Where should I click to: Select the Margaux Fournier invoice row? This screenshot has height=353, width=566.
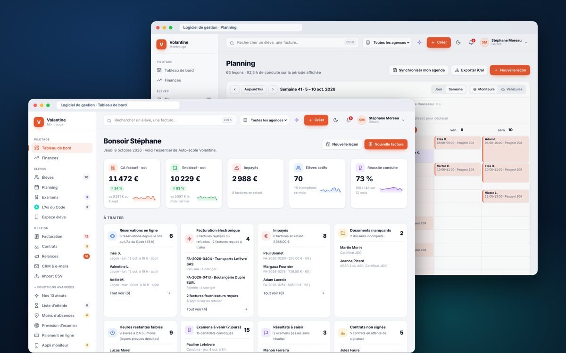pyautogui.click(x=294, y=269)
